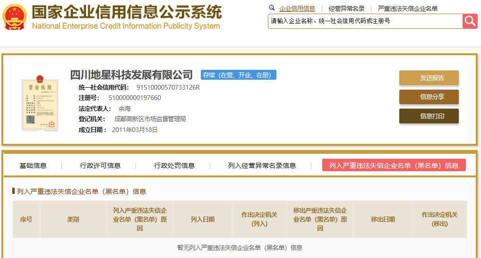The width and height of the screenshot is (481, 258).
Task: Open the 行政处罚信息 tab
Action: (174, 166)
